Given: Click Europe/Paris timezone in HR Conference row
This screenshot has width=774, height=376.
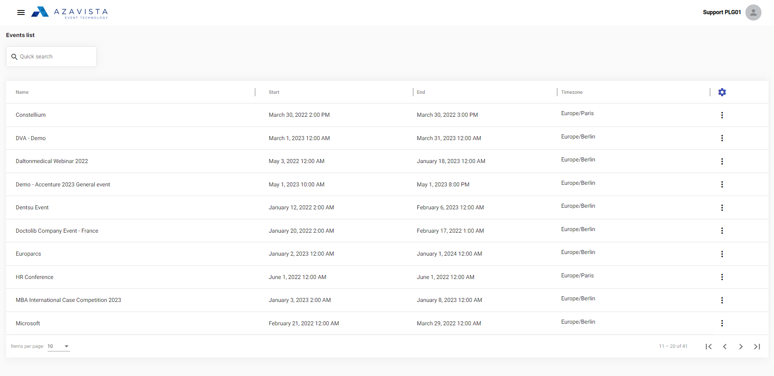Looking at the screenshot, I should click(577, 276).
